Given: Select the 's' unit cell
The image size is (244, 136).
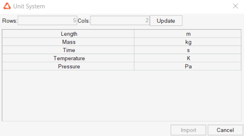Looking at the screenshot, I should (x=188, y=50).
